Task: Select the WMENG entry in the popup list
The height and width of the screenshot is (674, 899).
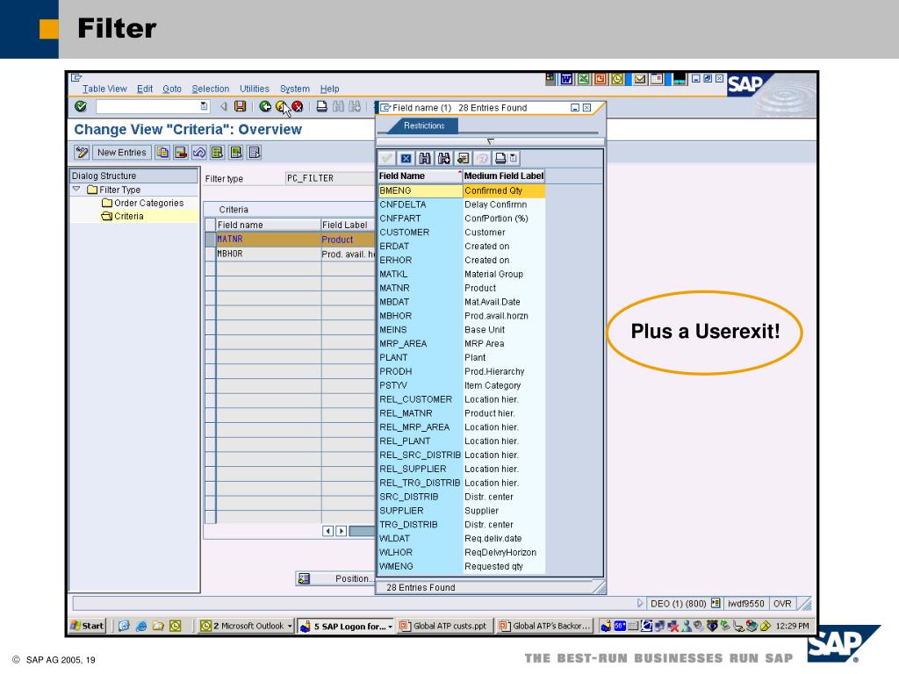Action: pos(462,566)
